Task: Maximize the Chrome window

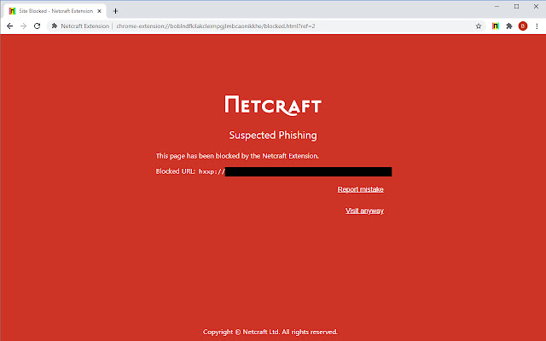Action: (x=516, y=7)
